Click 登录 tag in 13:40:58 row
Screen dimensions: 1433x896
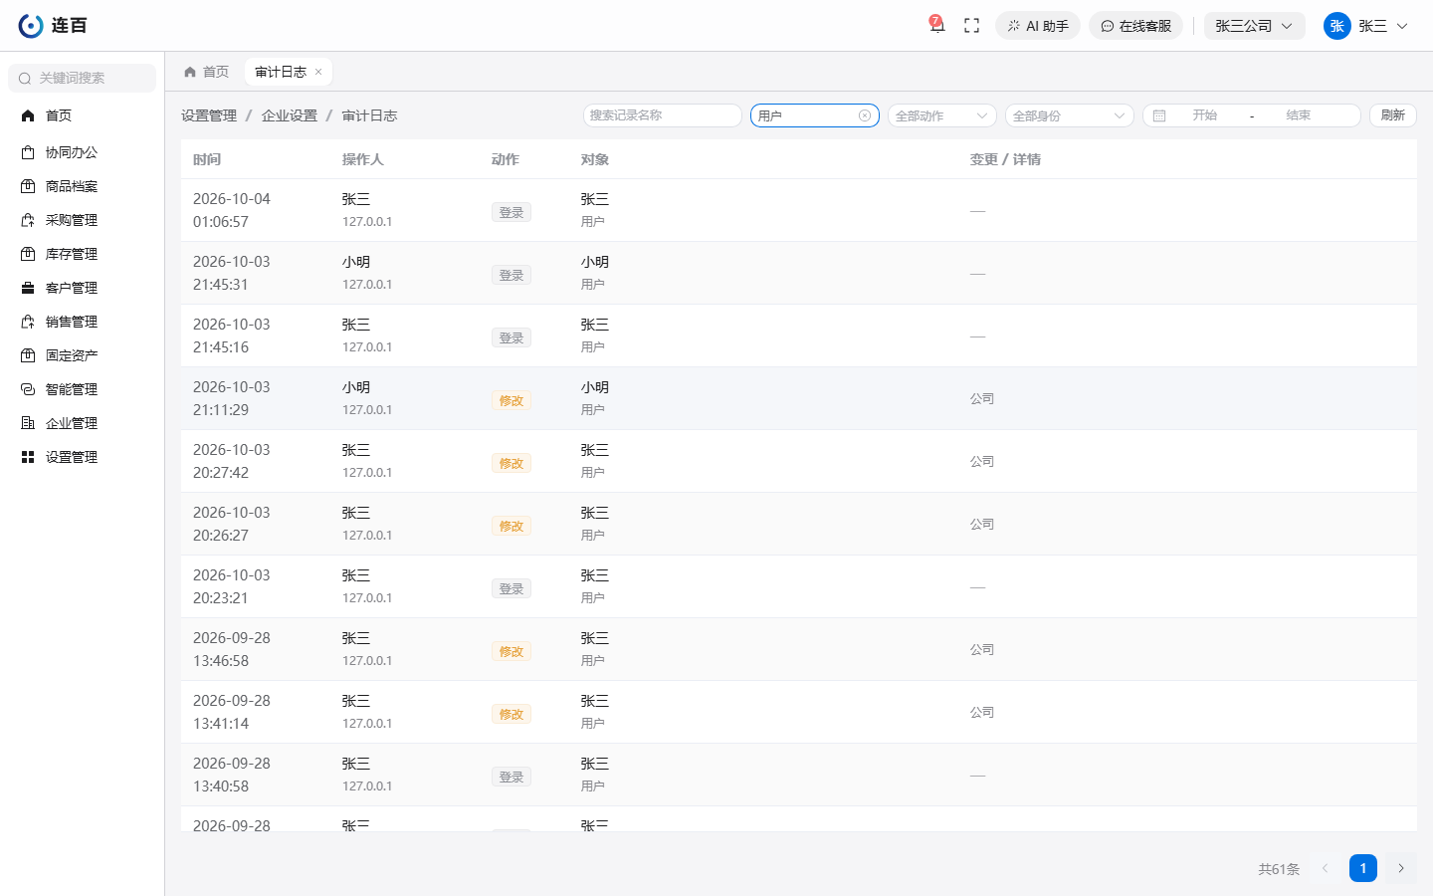pos(512,777)
